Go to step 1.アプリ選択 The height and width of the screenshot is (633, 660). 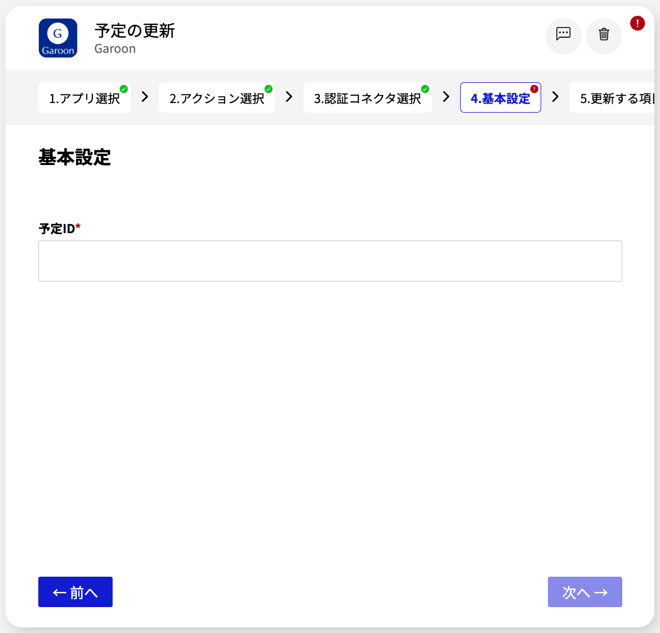click(x=84, y=97)
